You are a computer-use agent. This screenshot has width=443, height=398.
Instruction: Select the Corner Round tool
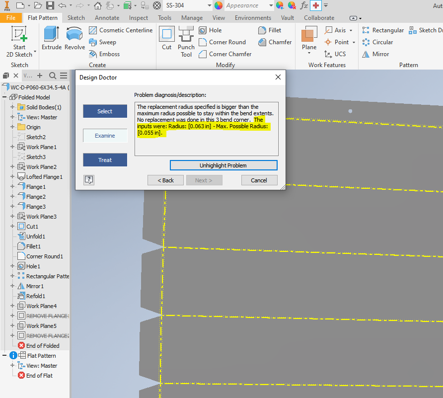pos(223,42)
